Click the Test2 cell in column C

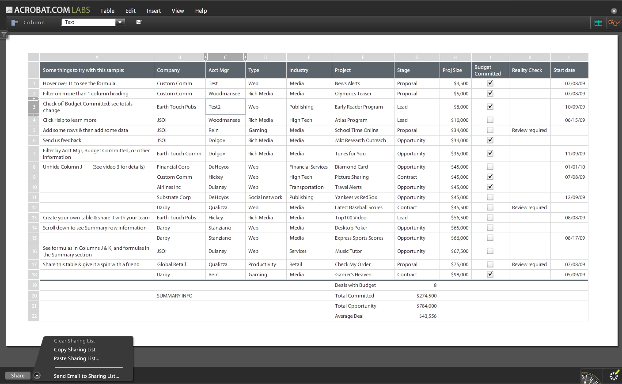(x=225, y=106)
